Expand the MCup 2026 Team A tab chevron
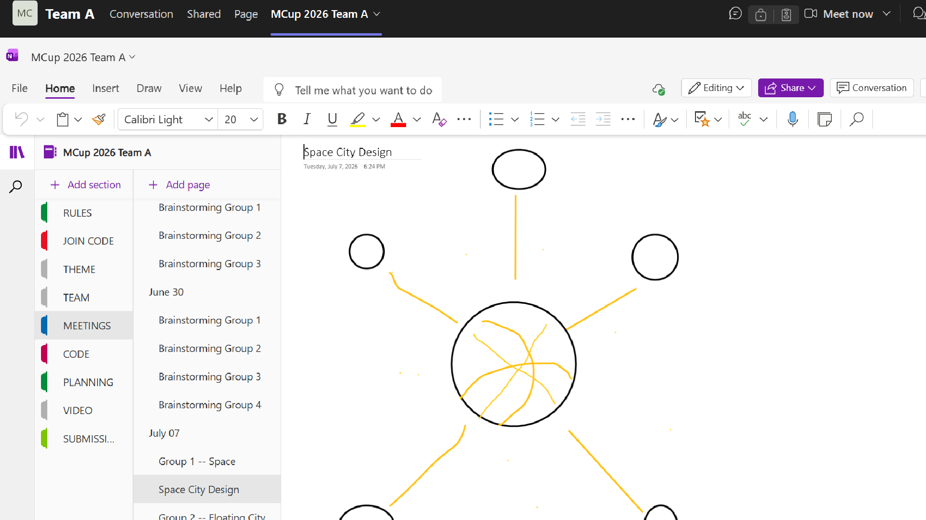This screenshot has height=520, width=926. point(377,14)
